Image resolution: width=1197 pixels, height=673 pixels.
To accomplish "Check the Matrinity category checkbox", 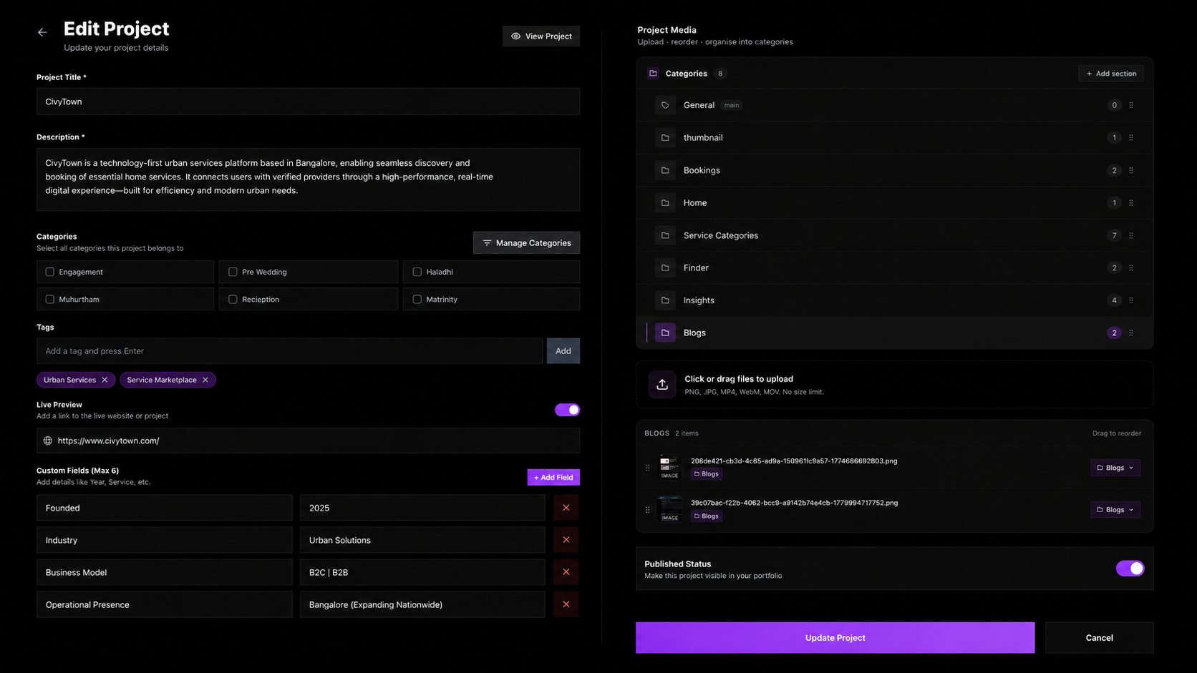I will tap(417, 299).
